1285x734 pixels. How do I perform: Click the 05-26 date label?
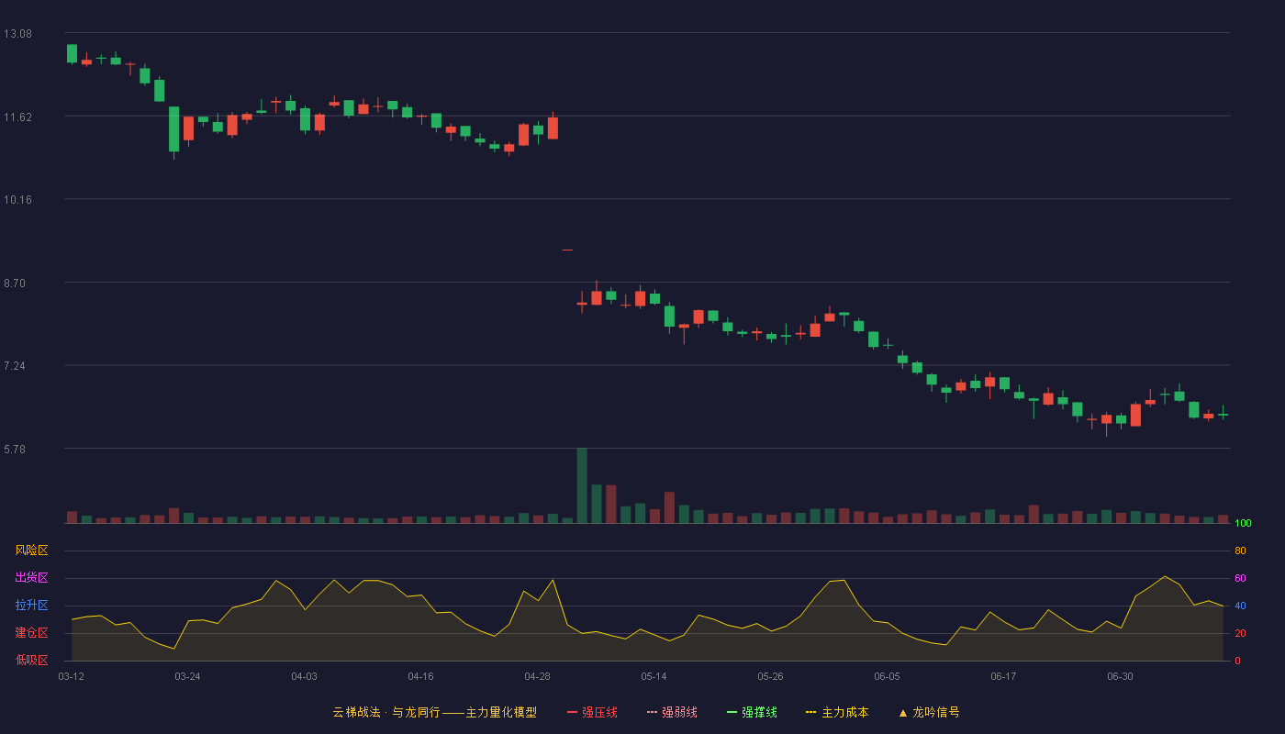click(770, 676)
